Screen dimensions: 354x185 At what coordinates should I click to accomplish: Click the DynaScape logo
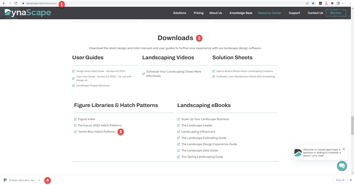pyautogui.click(x=28, y=13)
